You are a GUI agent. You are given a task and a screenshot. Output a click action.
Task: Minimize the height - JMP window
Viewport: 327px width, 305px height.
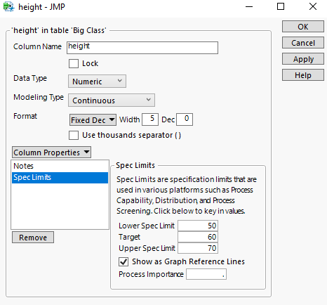249,6
